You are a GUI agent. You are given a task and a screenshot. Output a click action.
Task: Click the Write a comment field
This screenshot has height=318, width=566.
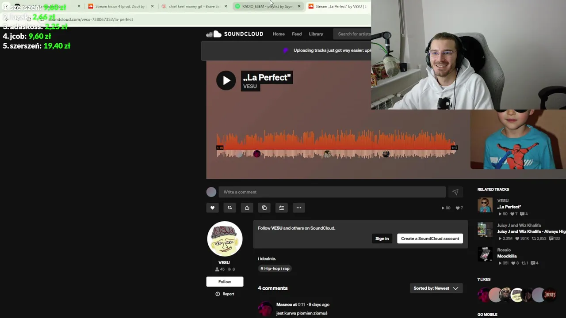pos(332,192)
